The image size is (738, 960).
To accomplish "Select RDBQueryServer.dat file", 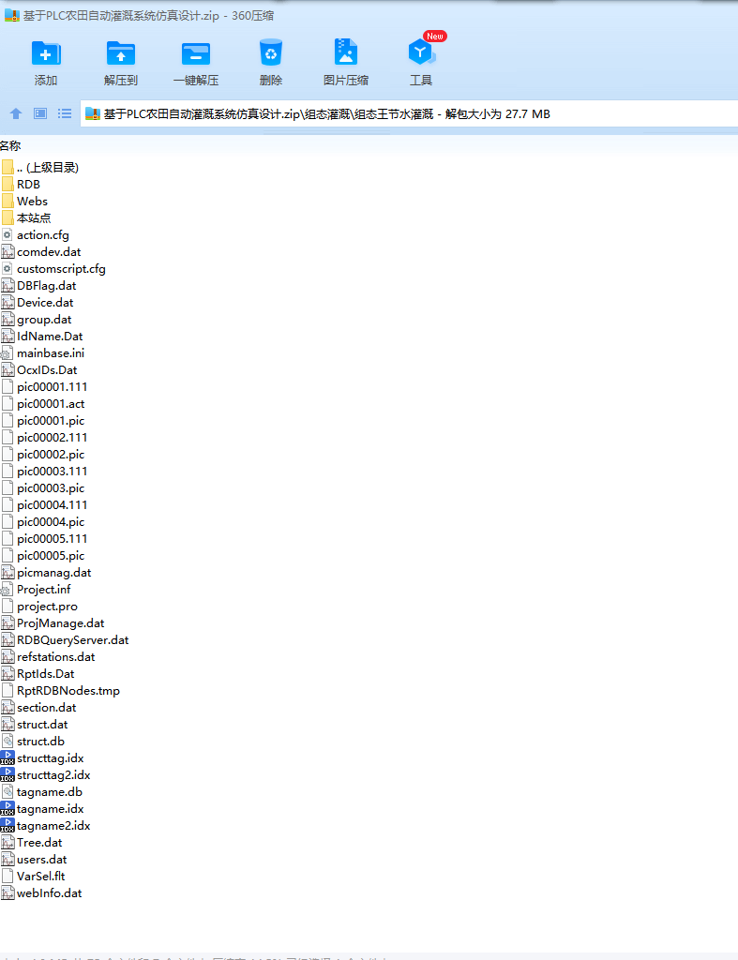I will tap(73, 639).
